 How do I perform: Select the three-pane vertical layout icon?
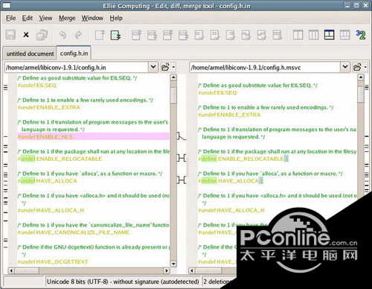tap(313, 35)
